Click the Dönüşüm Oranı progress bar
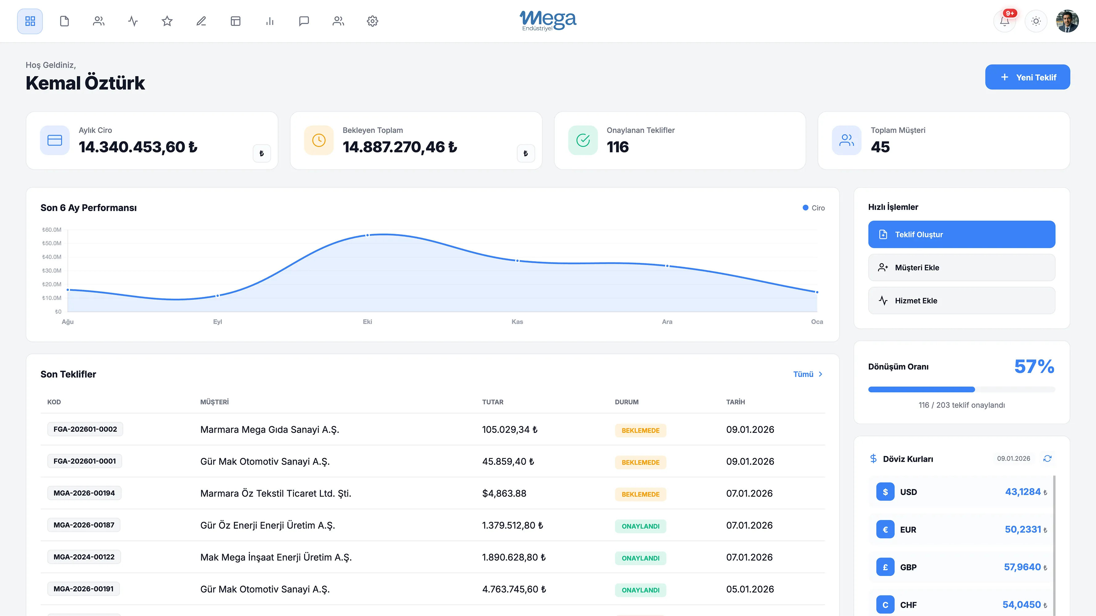The width and height of the screenshot is (1096, 616). click(x=962, y=389)
